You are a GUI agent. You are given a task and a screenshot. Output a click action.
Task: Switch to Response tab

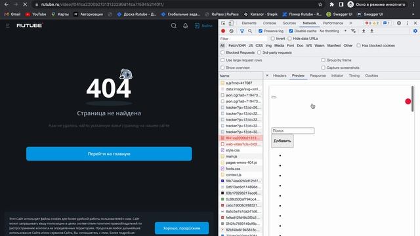click(318, 76)
